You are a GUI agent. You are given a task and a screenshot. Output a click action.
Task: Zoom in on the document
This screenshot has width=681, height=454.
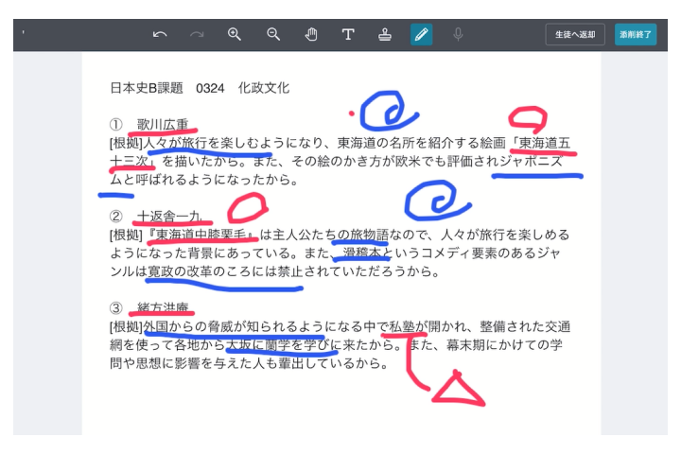point(235,34)
